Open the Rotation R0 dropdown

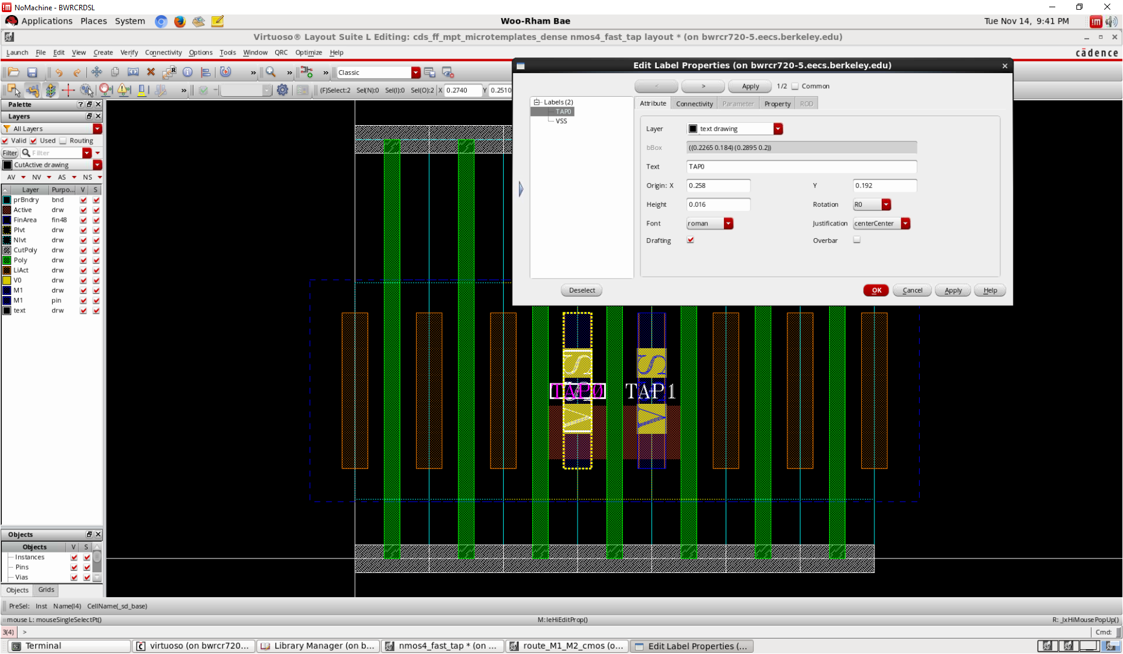(886, 205)
